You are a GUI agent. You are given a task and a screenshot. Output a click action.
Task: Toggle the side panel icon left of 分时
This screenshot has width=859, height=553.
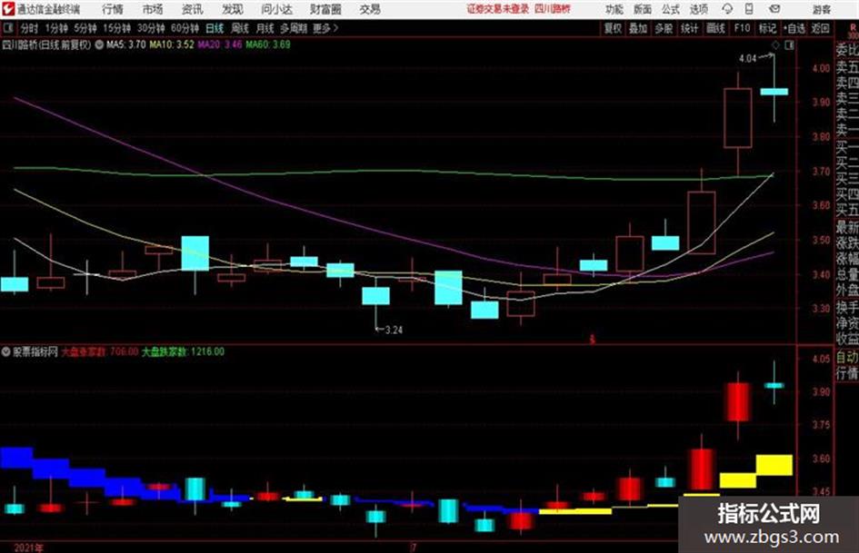point(7,28)
